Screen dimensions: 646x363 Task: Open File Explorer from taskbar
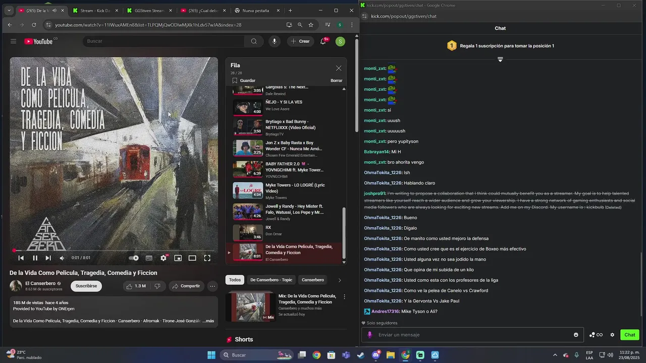pyautogui.click(x=390, y=355)
